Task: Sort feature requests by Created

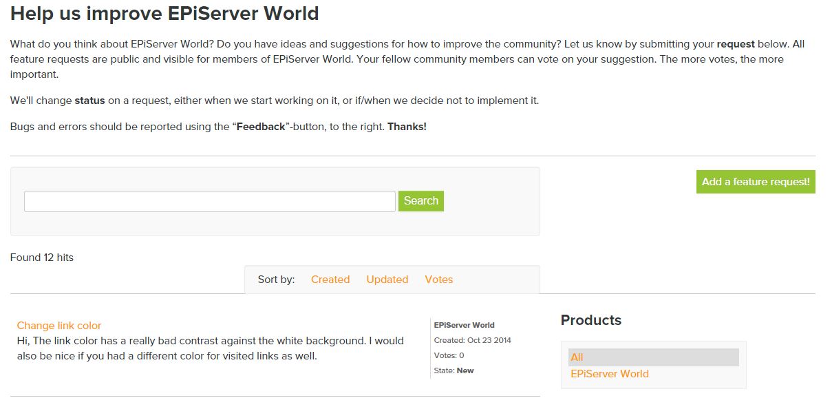Action: click(330, 280)
